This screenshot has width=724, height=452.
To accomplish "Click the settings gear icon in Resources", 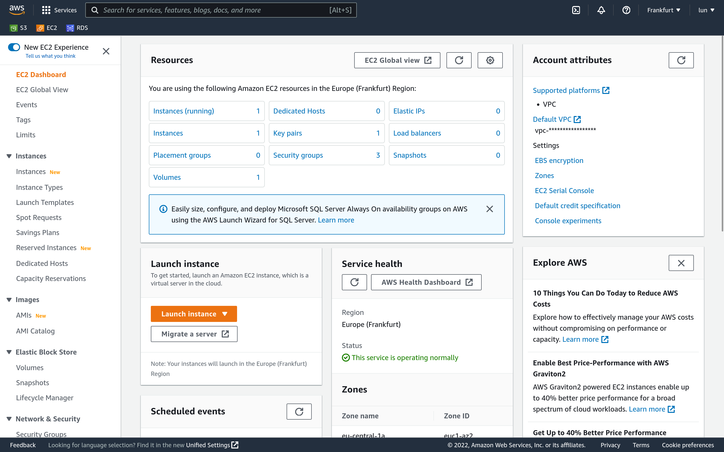I will pos(490,60).
